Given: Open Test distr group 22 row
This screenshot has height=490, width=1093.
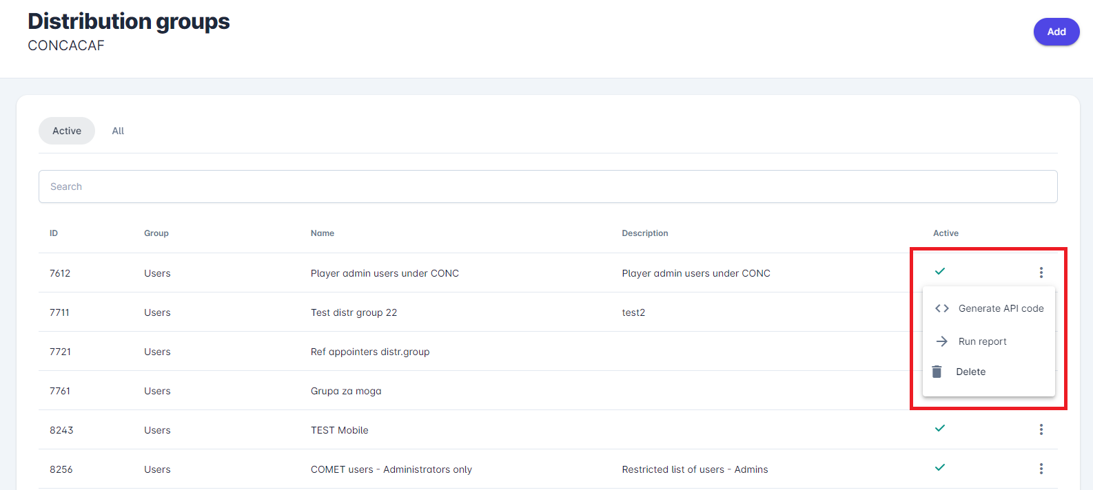Looking at the screenshot, I should coord(354,312).
